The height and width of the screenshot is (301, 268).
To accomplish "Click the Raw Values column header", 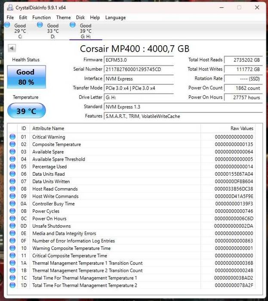I will pos(228,128).
